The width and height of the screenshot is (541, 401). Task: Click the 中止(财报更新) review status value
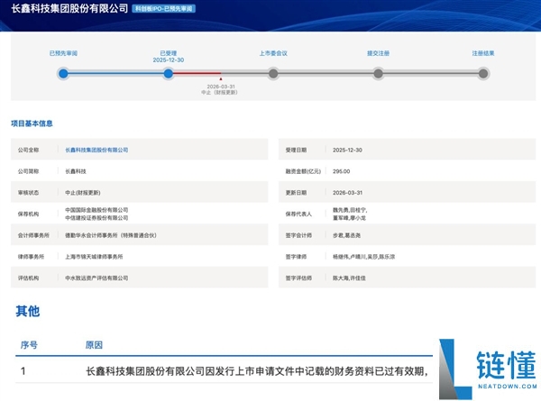(x=83, y=193)
